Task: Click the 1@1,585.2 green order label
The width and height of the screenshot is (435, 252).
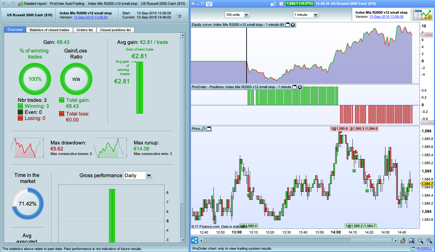Action: click(x=354, y=226)
